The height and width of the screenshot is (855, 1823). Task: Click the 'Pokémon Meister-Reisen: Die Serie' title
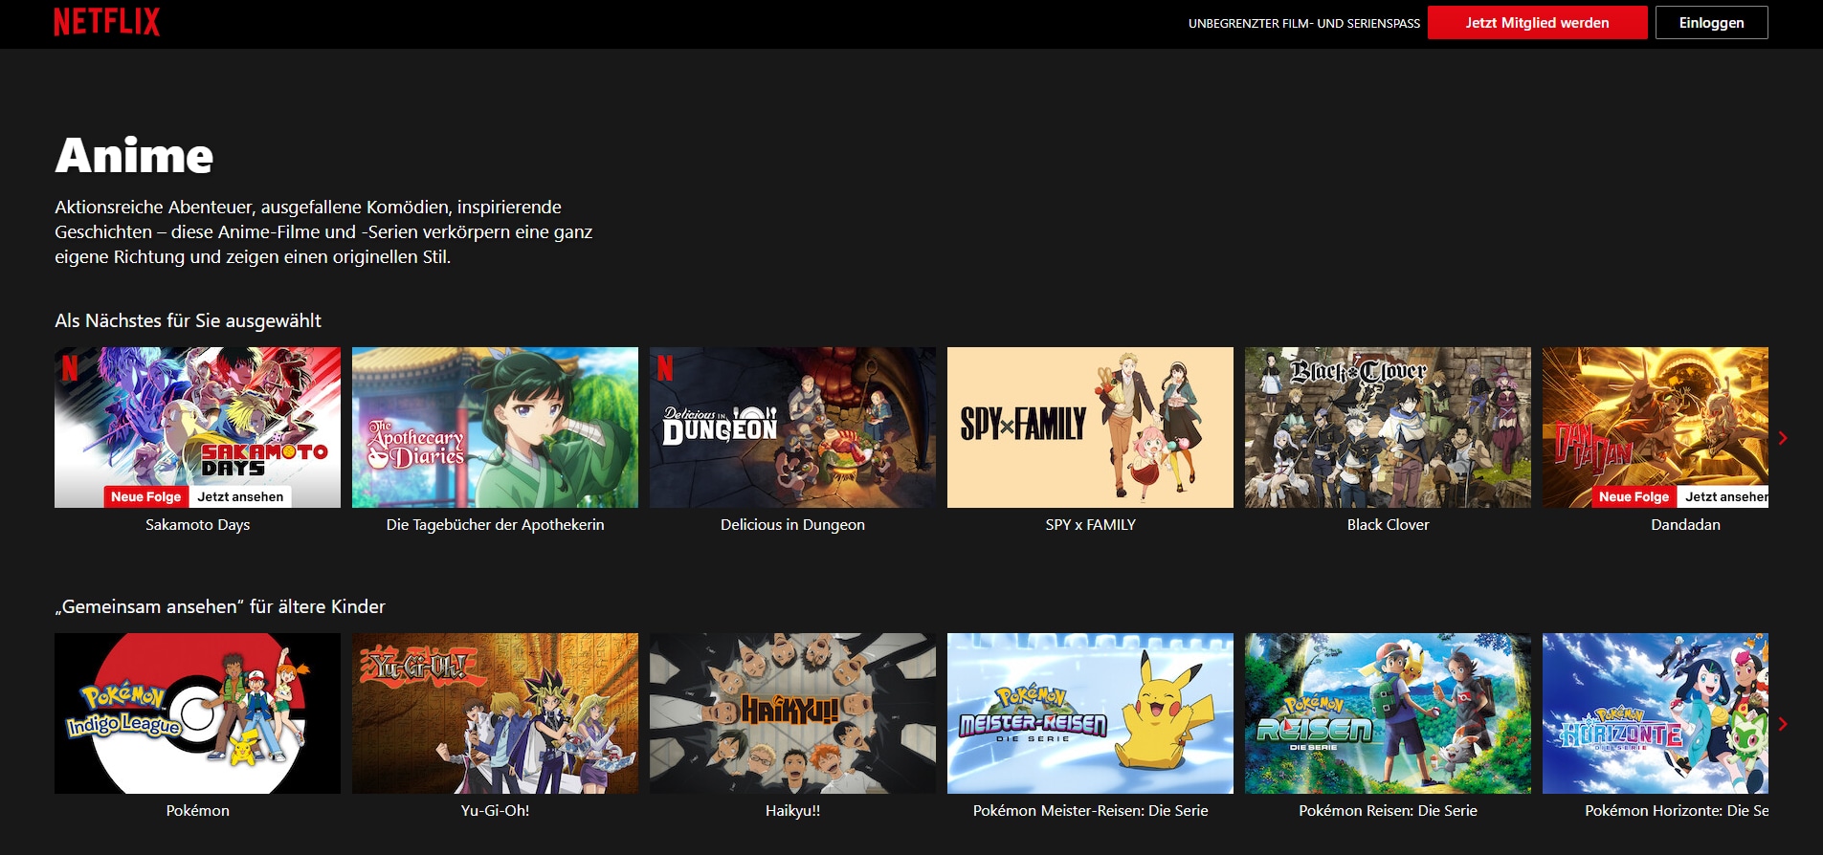1090,811
